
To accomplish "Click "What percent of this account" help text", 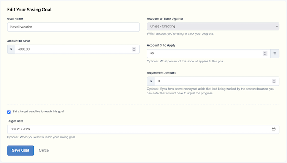I will pos(185,62).
